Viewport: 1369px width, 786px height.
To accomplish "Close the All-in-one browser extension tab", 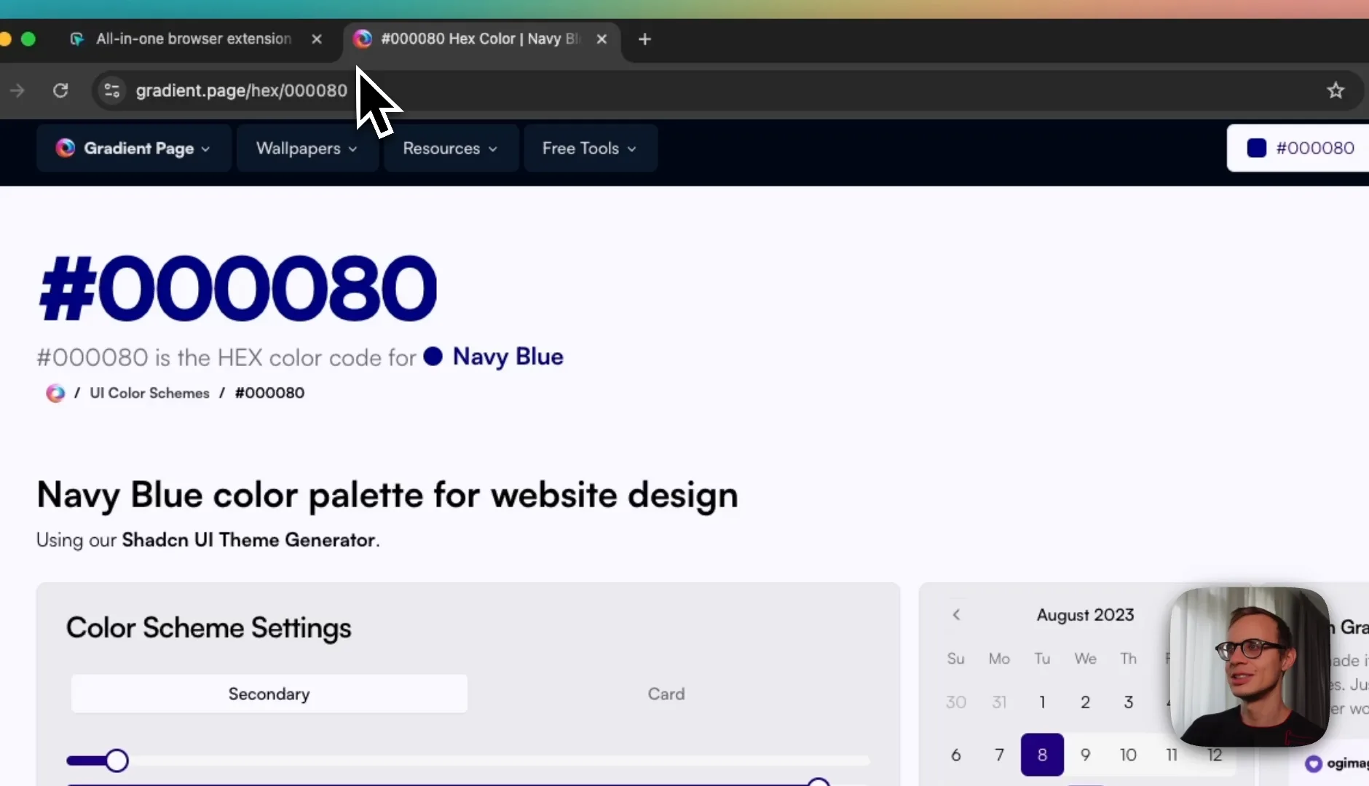I will coord(317,39).
